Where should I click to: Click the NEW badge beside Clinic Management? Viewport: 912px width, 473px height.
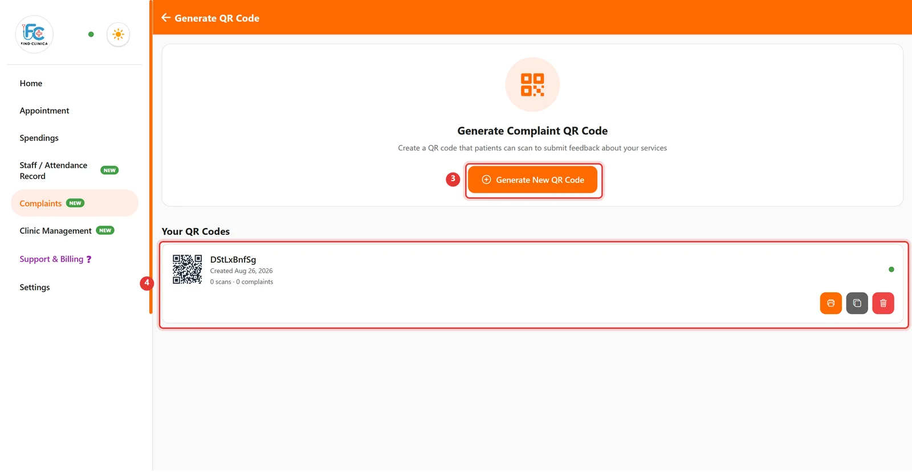tap(105, 230)
